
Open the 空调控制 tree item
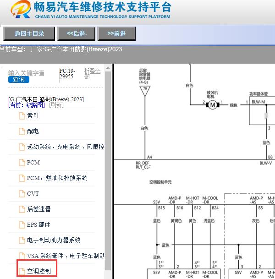[39, 271]
